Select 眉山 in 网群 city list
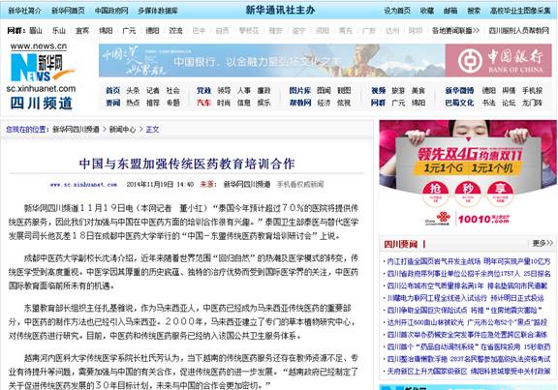The height and width of the screenshot is (390, 558). click(x=36, y=31)
